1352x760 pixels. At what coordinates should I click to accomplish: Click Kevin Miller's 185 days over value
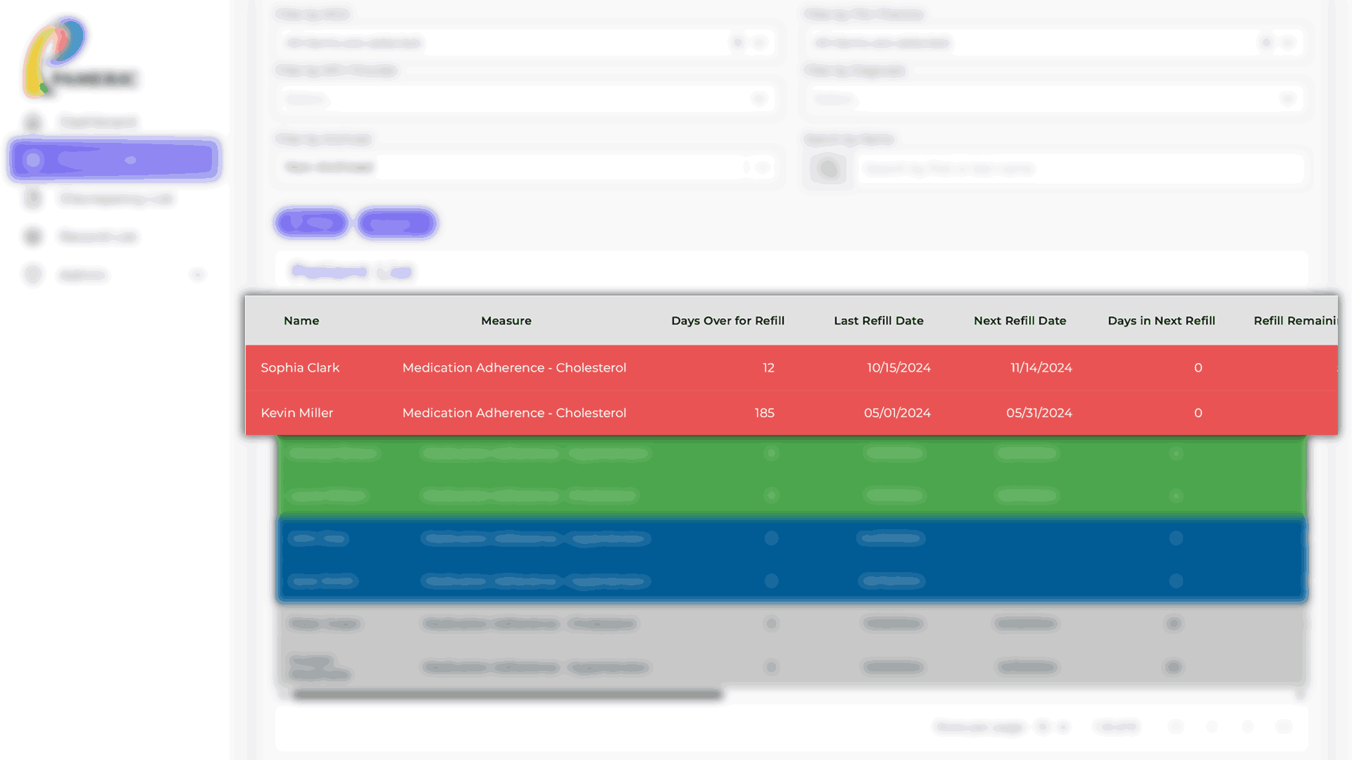pyautogui.click(x=764, y=413)
